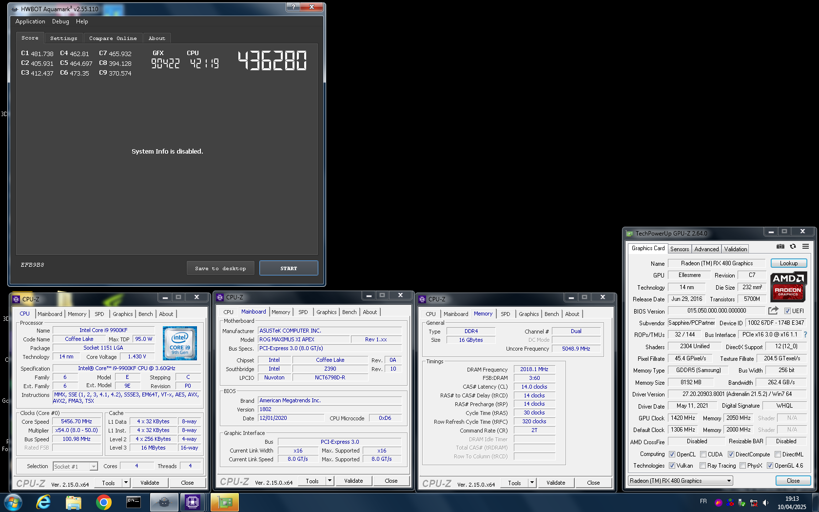Expand Tools arrow in Memory window

[x=532, y=483]
